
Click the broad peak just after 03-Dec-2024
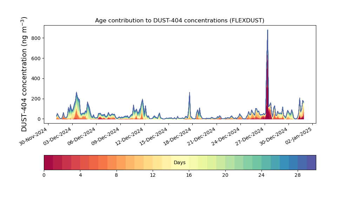coord(77,105)
